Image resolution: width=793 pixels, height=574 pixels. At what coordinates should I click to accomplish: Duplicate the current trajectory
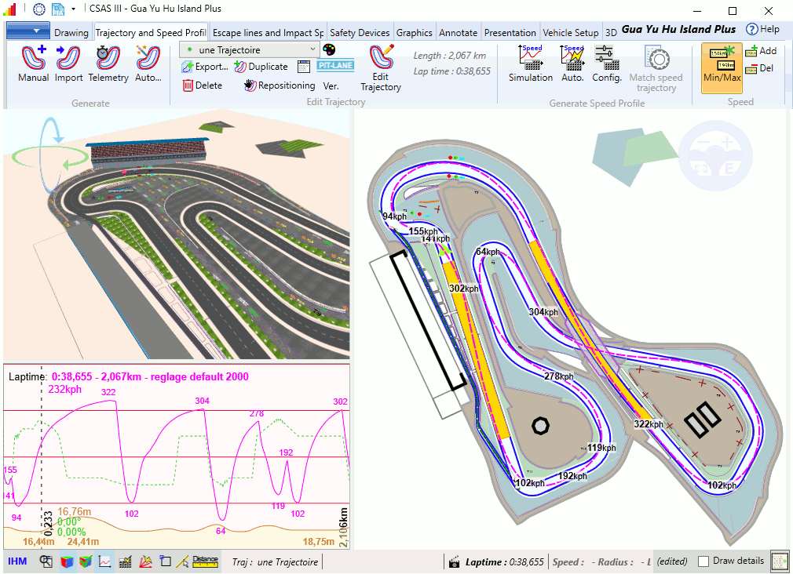point(261,67)
